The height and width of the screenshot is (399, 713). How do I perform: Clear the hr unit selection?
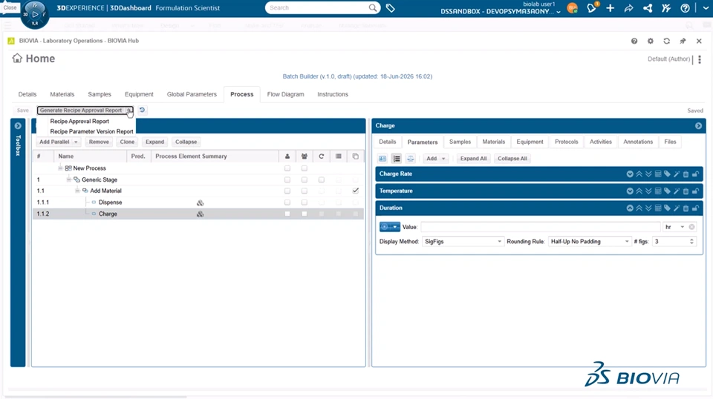coord(691,227)
